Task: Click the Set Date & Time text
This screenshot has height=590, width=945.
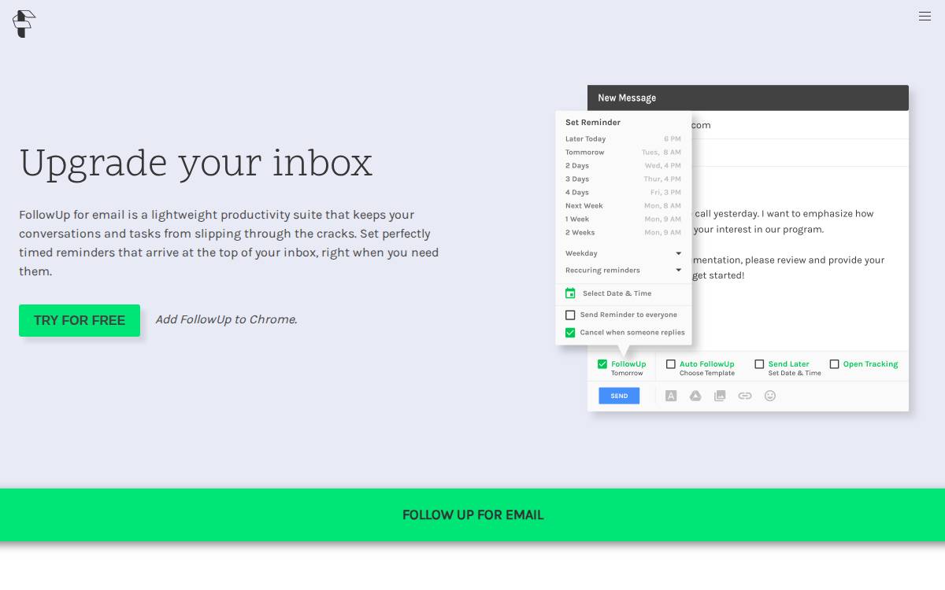Action: tap(795, 374)
